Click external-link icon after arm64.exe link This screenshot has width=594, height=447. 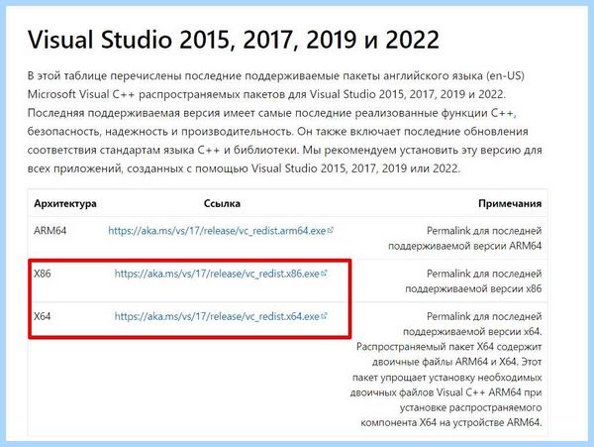[331, 230]
